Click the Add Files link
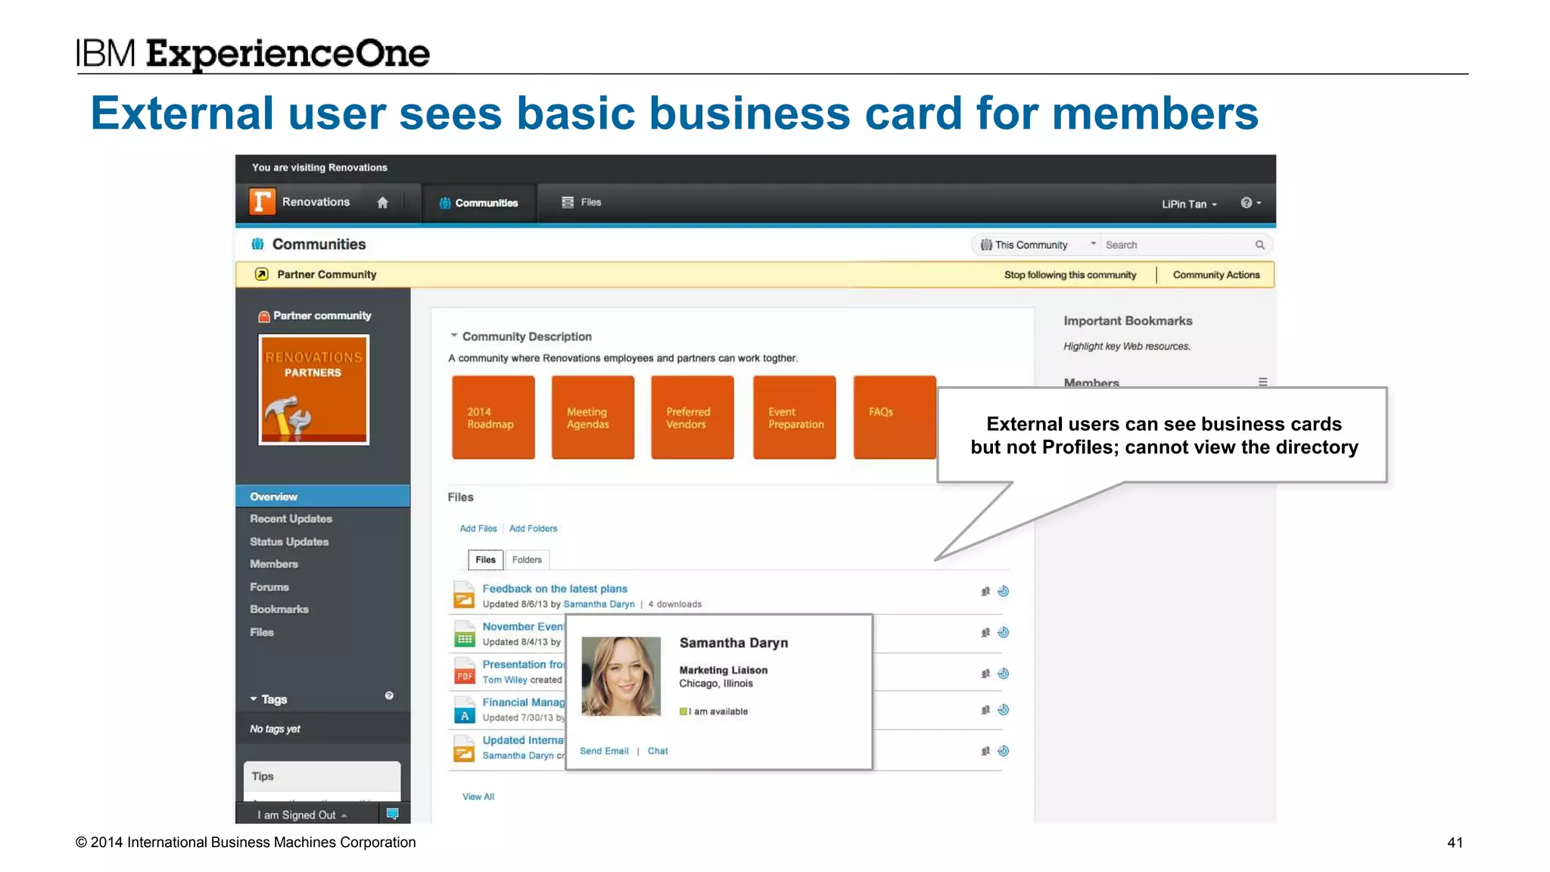This screenshot has height=872, width=1550. pos(478,528)
